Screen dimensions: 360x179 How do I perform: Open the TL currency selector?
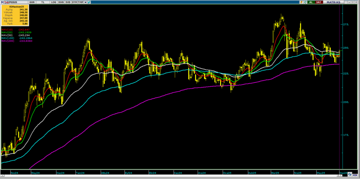pyautogui.click(x=44, y=2)
